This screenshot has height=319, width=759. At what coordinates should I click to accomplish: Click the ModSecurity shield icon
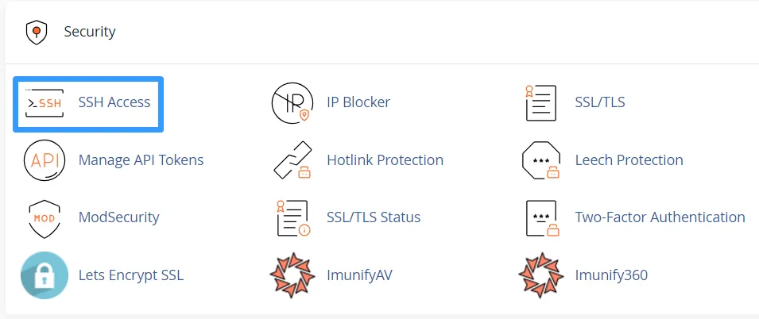point(44,217)
